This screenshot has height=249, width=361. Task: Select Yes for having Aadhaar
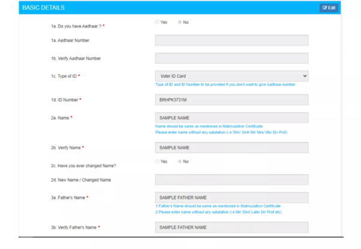[x=157, y=22]
